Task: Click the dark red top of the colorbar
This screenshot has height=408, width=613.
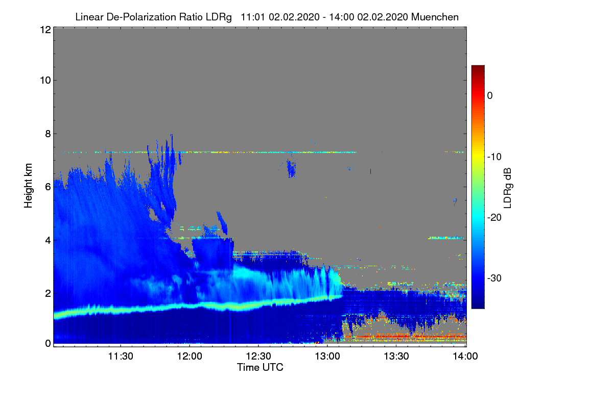Action: tap(478, 70)
